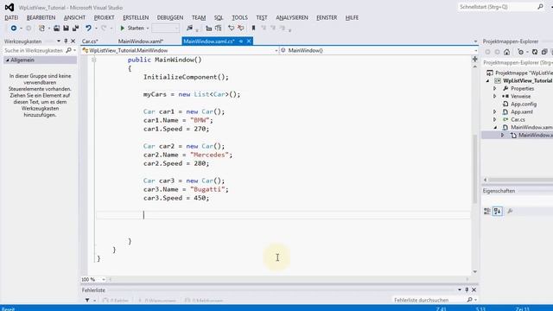Pin the MainWindow.xaml.cs tab
The image size is (553, 311).
pyautogui.click(x=241, y=41)
